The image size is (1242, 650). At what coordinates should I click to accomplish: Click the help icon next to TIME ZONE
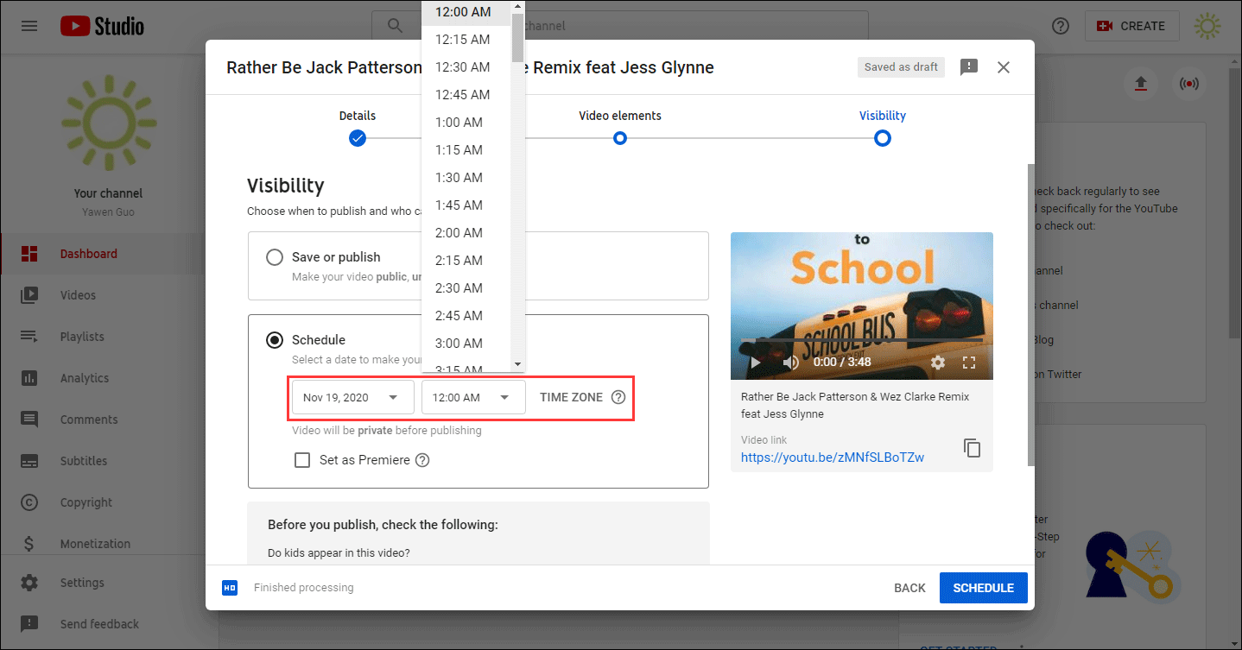coord(618,398)
